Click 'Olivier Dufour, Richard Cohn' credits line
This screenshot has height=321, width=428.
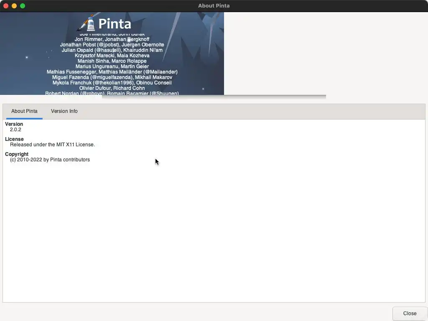(x=112, y=88)
